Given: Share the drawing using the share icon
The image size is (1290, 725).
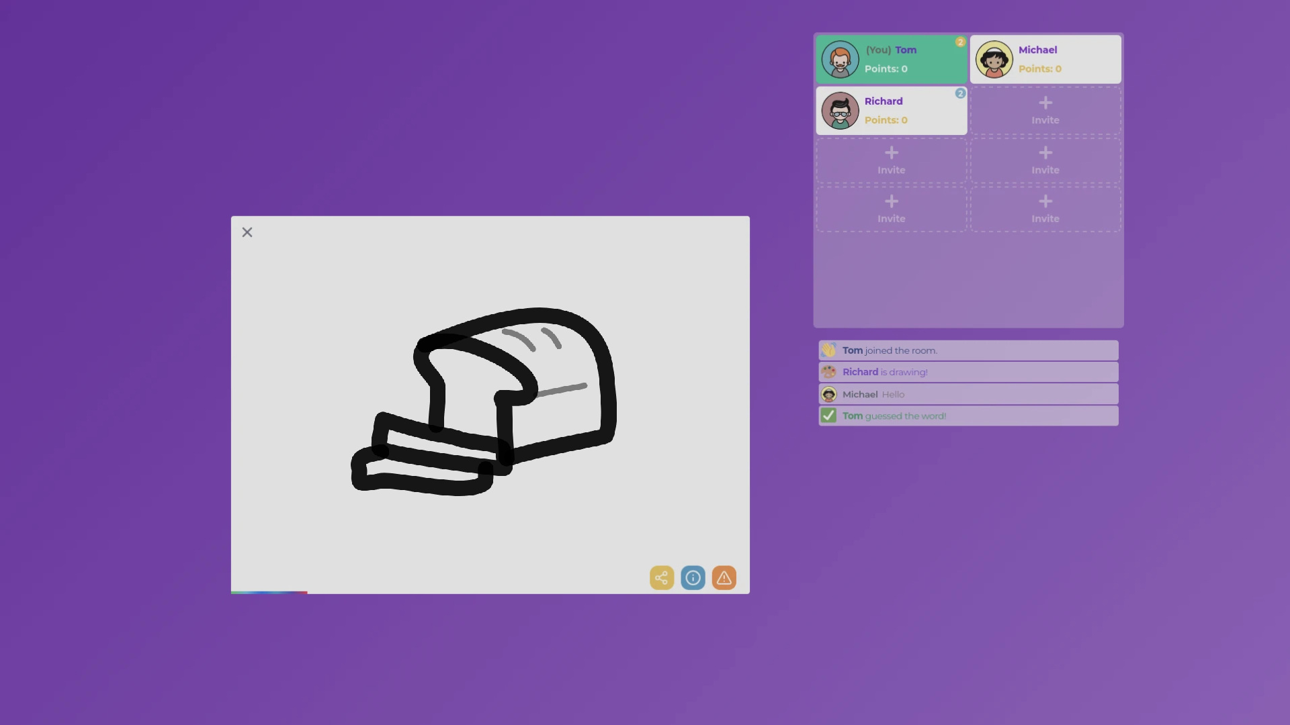Looking at the screenshot, I should pos(661,577).
